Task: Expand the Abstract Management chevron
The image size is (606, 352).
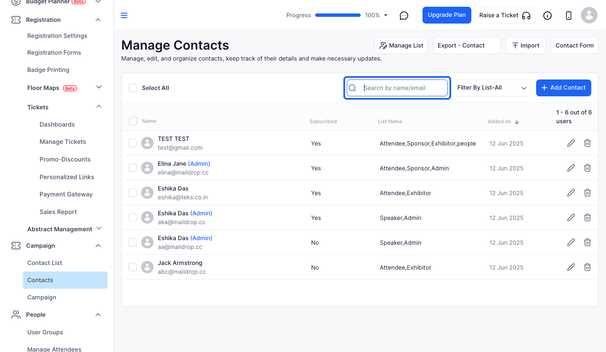Action: [99, 228]
